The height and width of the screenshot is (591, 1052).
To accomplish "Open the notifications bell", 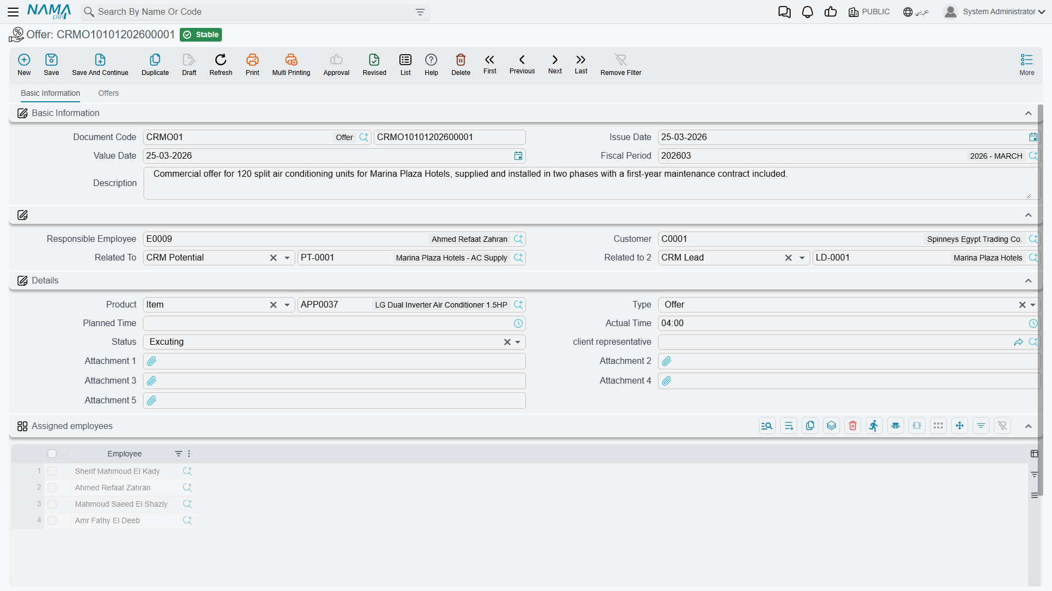I will [x=808, y=12].
